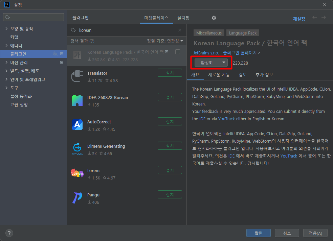Click the 취소 button
The height and width of the screenshot is (241, 333).
click(287, 233)
